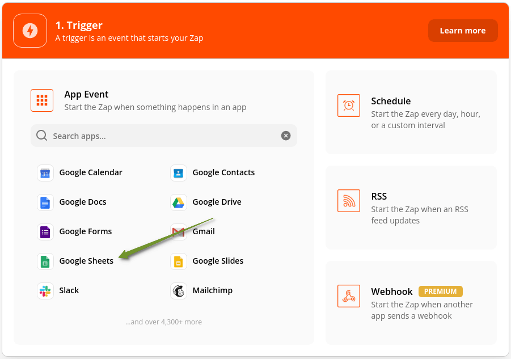Click the Learn more button
511x359 pixels.
463,31
